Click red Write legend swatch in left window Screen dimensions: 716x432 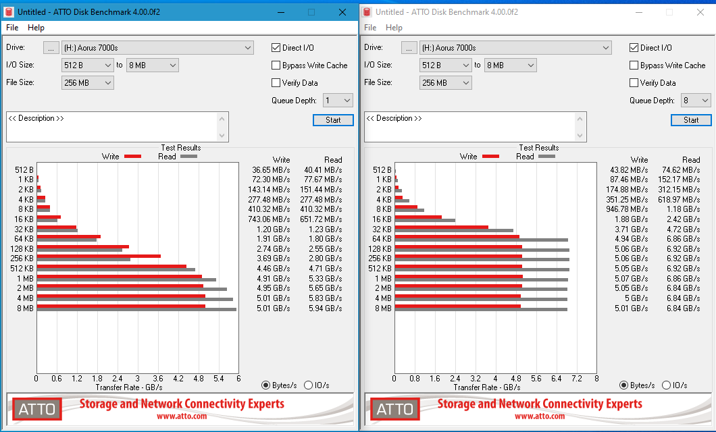(x=133, y=157)
